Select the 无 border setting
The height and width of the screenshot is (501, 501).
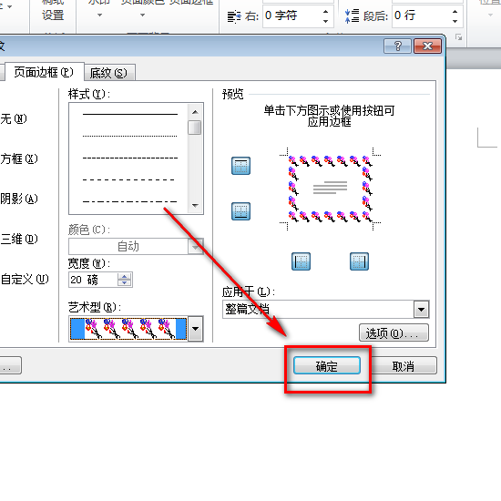pyautogui.click(x=14, y=118)
